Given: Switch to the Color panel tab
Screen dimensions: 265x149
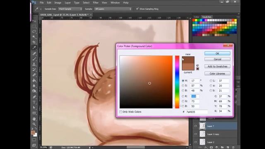Looking at the screenshot, I should pyautogui.click(x=196, y=17).
